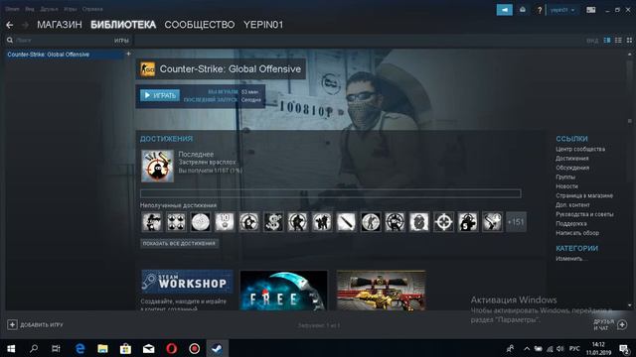Open Windows Start menu
Image resolution: width=636 pixels, height=357 pixels.
pyautogui.click(x=11, y=348)
